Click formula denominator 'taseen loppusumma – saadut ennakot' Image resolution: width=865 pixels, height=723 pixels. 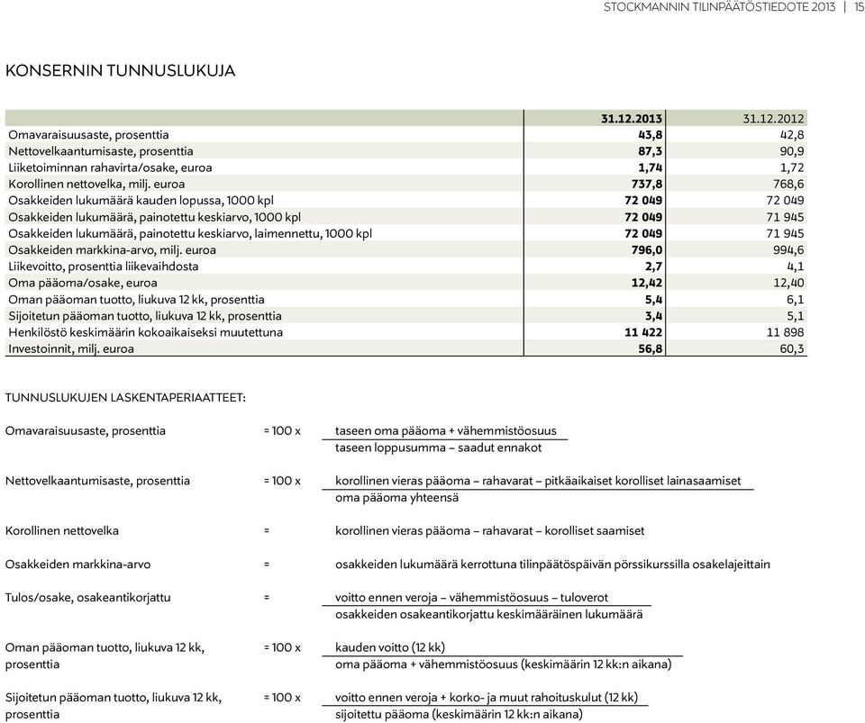click(x=438, y=447)
